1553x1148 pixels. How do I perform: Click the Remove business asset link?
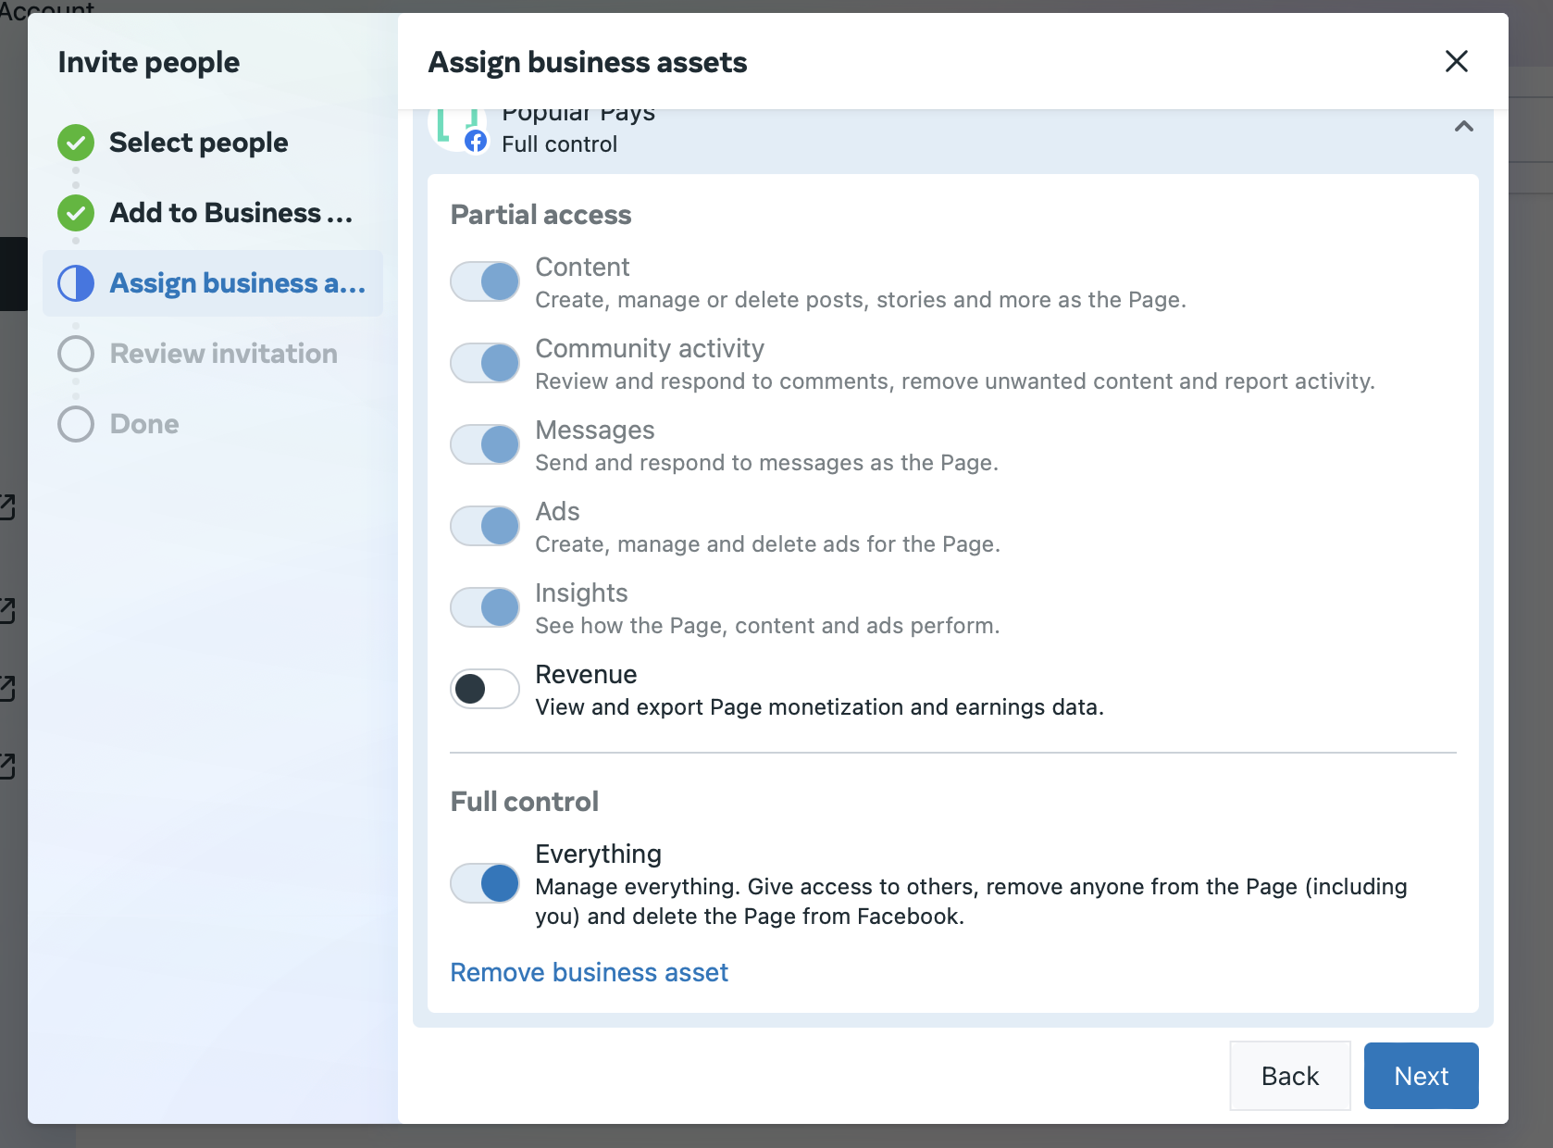[x=589, y=972]
